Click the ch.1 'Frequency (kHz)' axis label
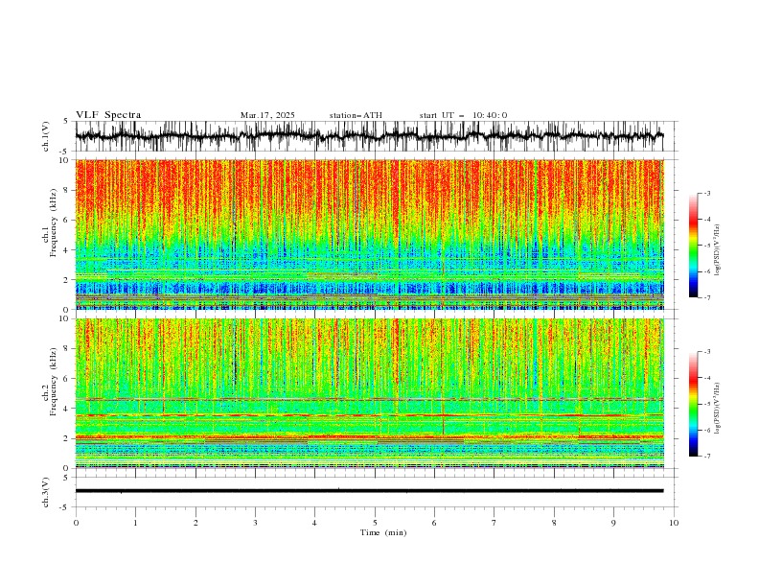This screenshot has height=587, width=759. tap(53, 223)
